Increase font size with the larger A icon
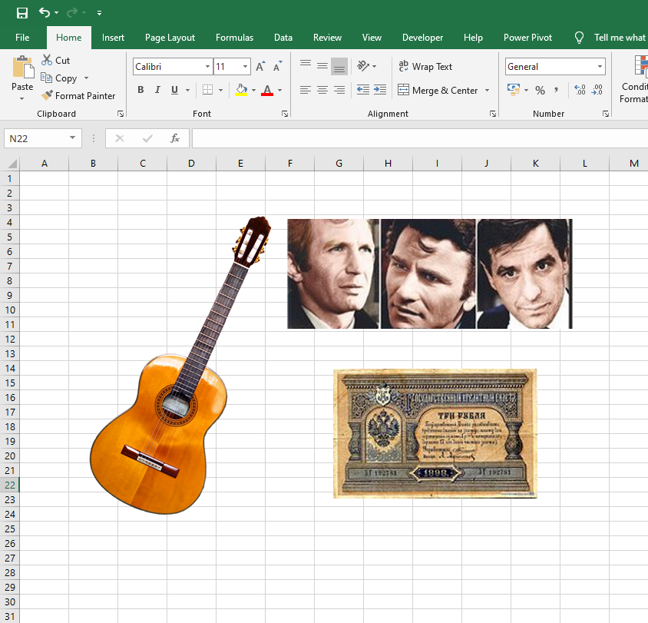The height and width of the screenshot is (623, 648). coord(260,66)
